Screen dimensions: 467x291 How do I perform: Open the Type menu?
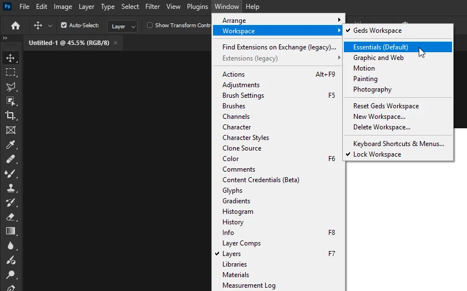coord(108,7)
